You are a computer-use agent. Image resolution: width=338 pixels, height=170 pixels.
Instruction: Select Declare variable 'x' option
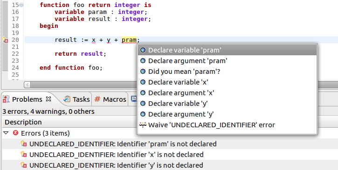point(227,82)
